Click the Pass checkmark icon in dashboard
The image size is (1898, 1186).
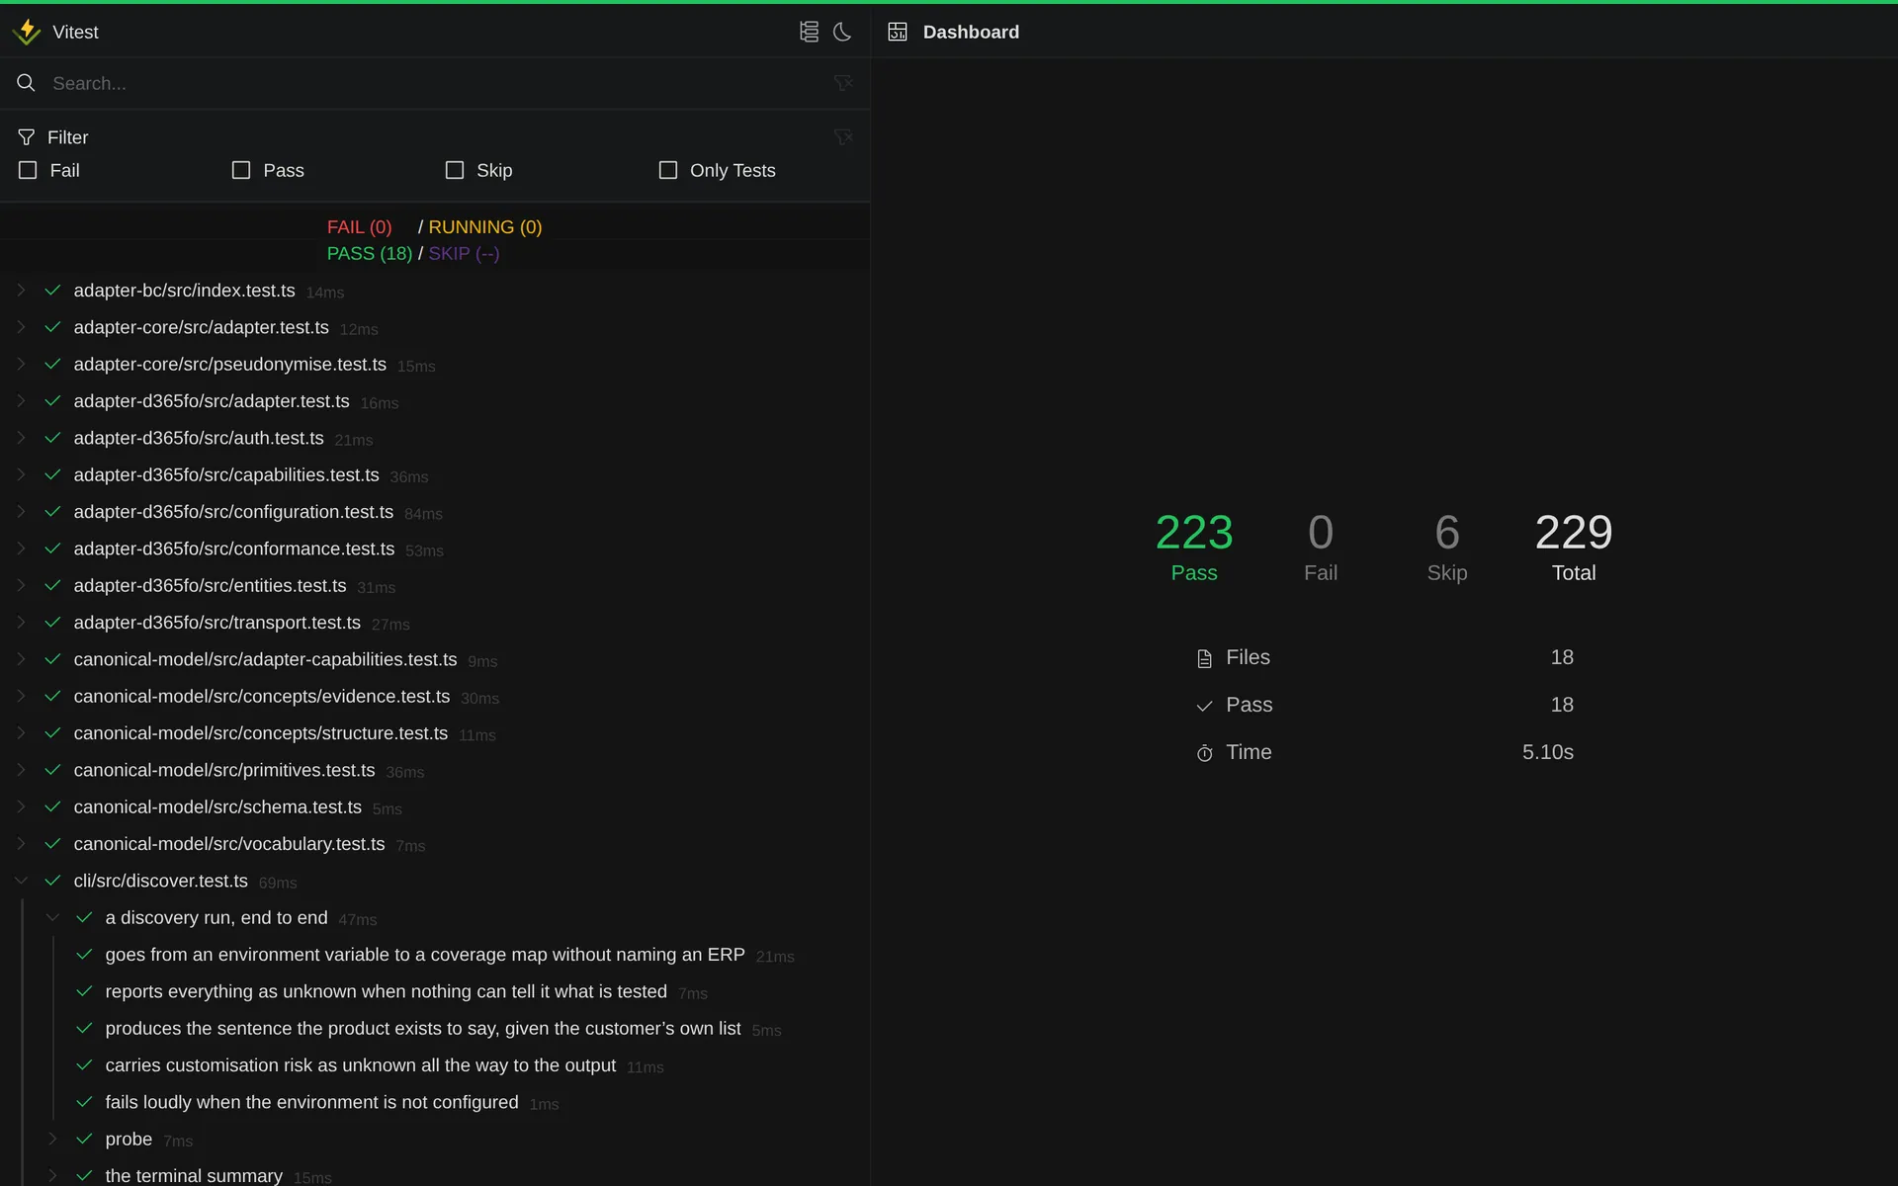(1204, 706)
